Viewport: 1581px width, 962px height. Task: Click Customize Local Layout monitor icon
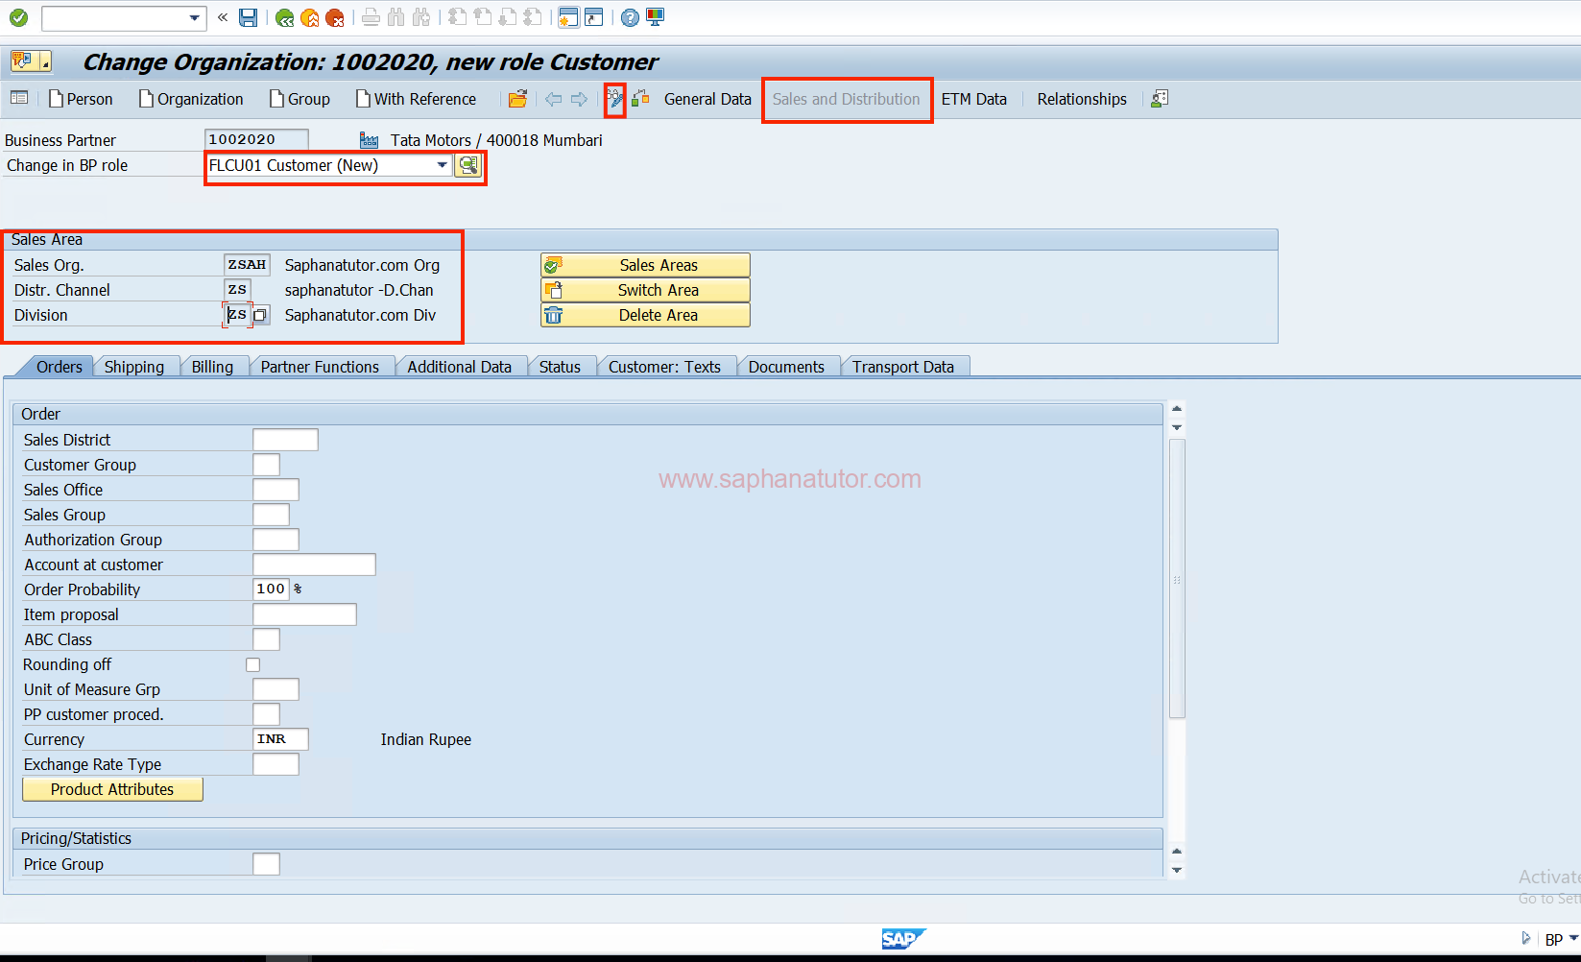point(655,17)
